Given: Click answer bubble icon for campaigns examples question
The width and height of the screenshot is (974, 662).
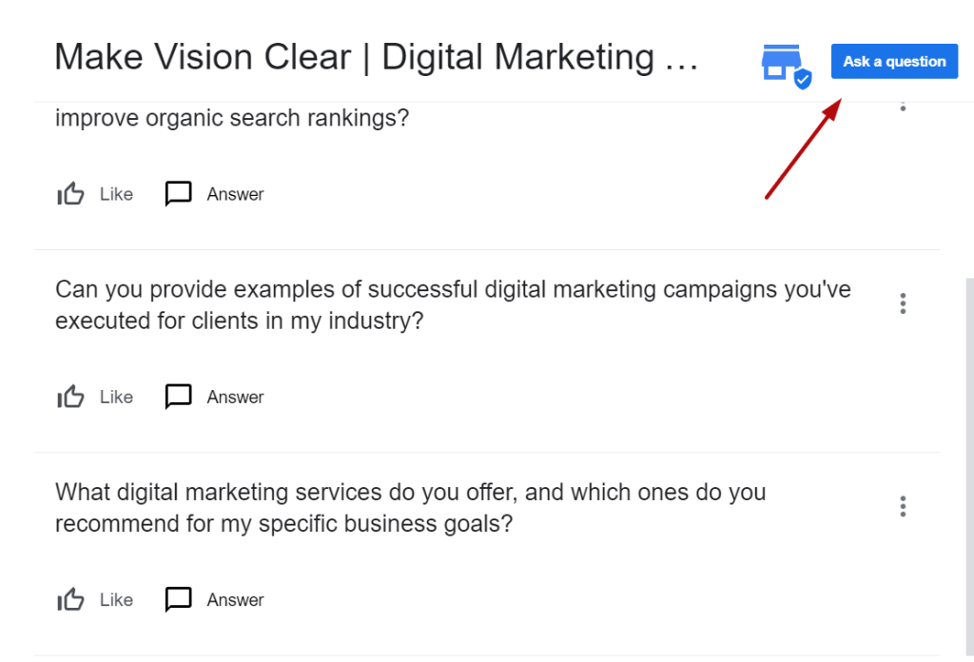Looking at the screenshot, I should [x=178, y=397].
